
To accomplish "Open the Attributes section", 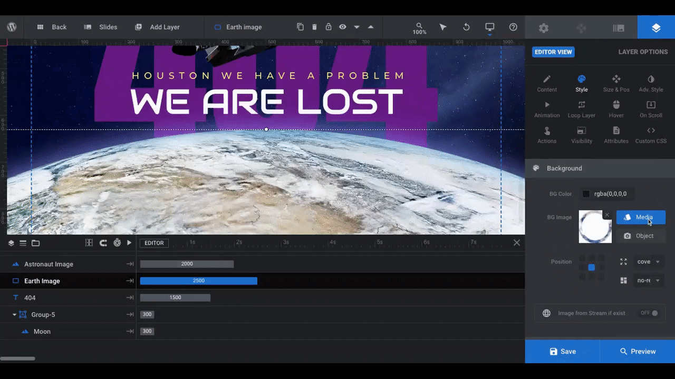I will (616, 135).
